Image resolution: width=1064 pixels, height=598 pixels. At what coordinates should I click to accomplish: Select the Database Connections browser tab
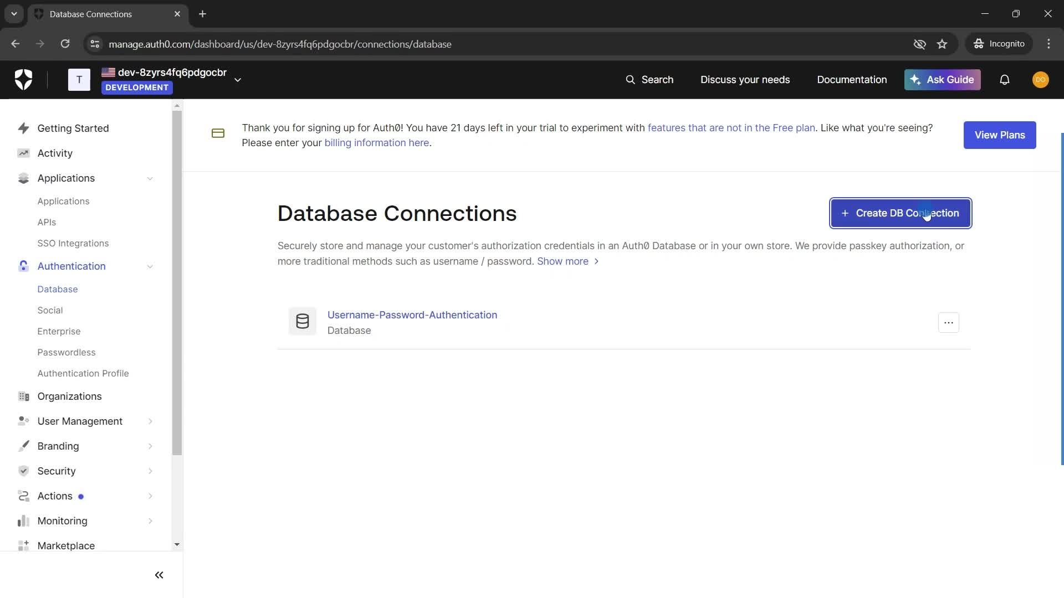[x=108, y=14]
